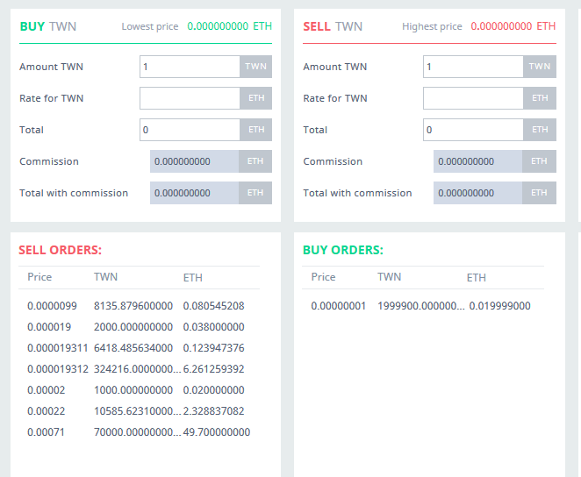Click ETH value 0.080545208 in sell orders
The image size is (581, 477).
tap(214, 306)
